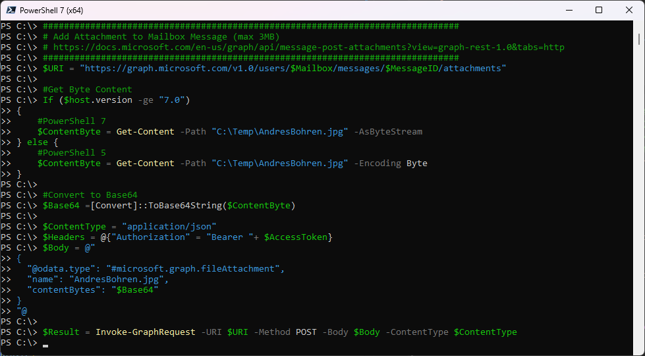
Task: Click the closing "@ here-string line
Action: [x=22, y=311]
